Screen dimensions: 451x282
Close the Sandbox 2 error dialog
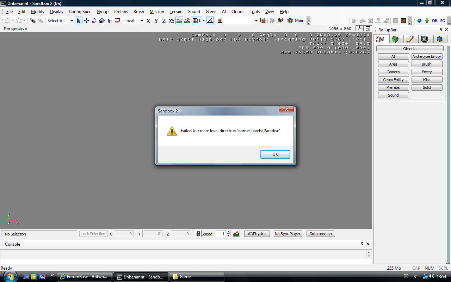(x=286, y=109)
